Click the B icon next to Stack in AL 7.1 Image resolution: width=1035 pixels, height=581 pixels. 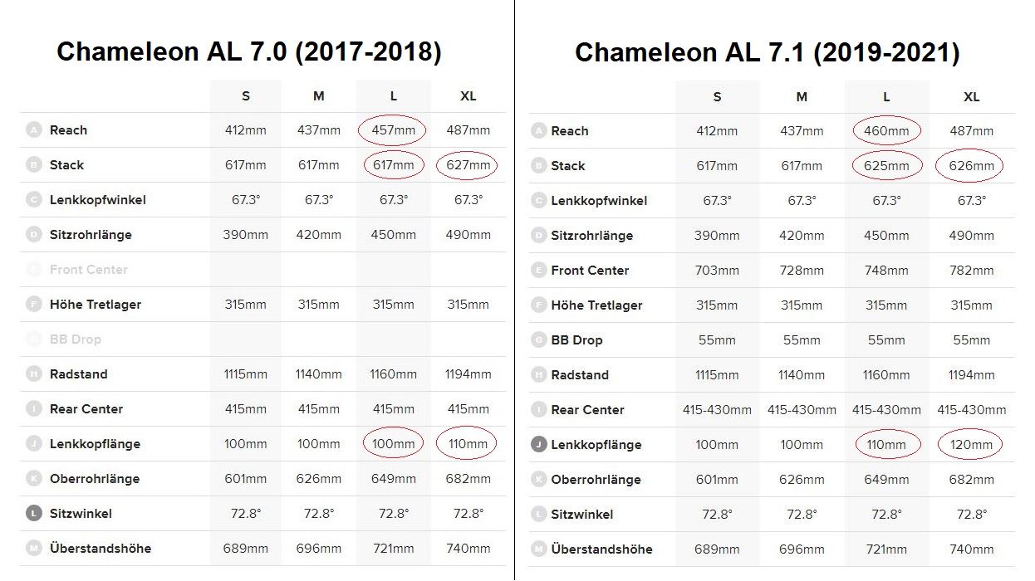tap(538, 166)
